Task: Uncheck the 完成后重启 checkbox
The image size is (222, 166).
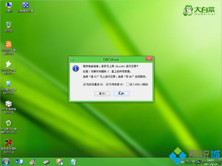Action: [x=85, y=84]
